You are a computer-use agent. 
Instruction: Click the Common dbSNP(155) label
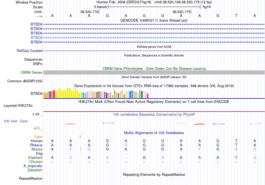click(x=25, y=81)
